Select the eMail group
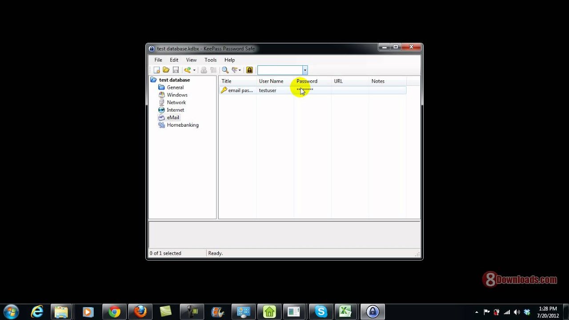569x320 pixels. point(173,118)
